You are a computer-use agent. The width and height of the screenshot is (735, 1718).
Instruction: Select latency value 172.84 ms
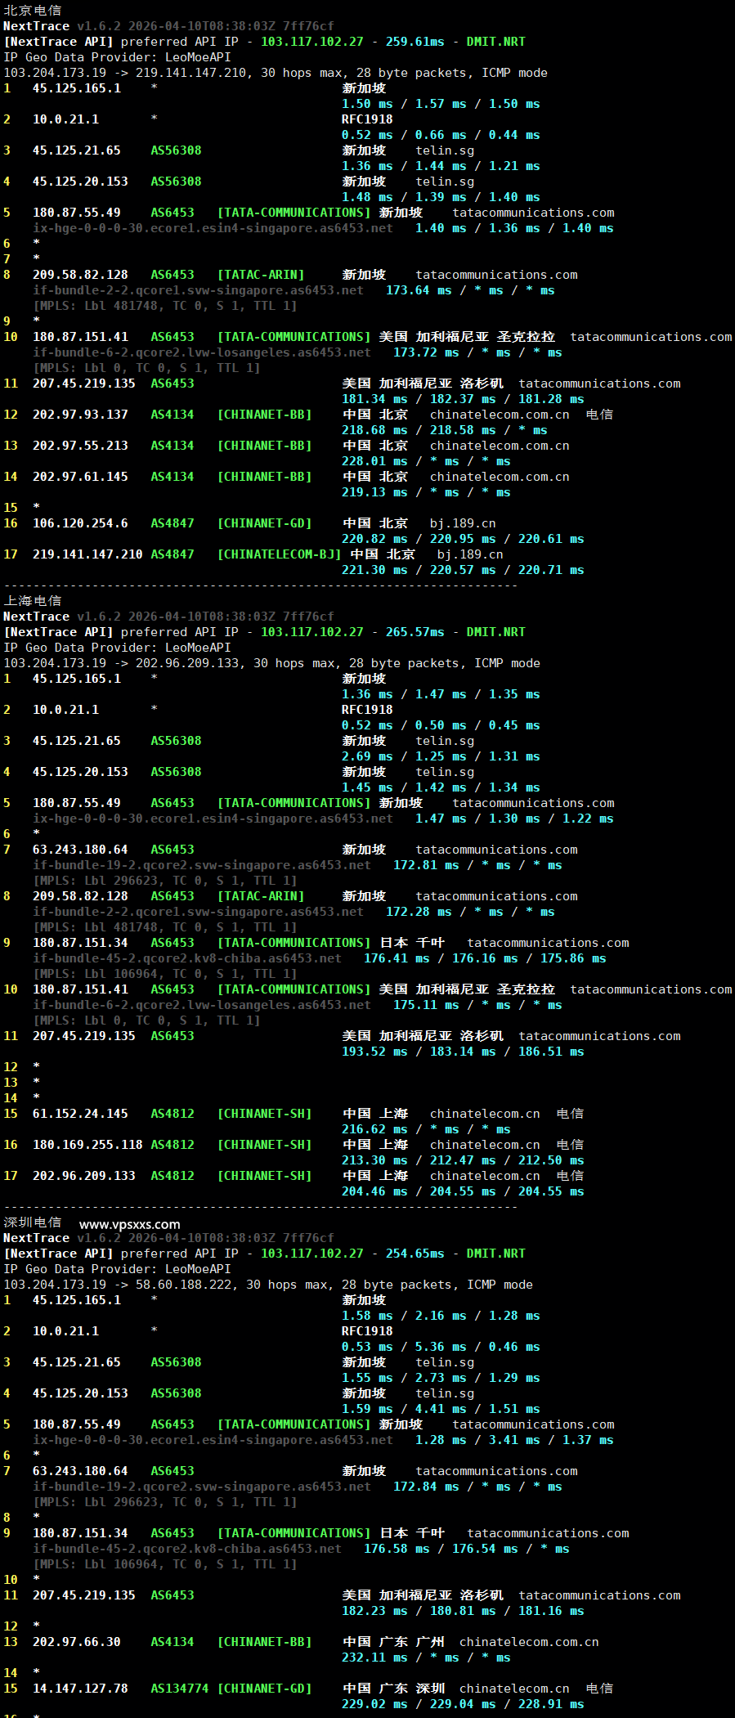[426, 1487]
